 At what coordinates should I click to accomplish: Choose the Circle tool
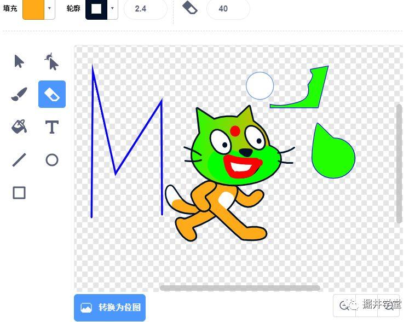52,160
